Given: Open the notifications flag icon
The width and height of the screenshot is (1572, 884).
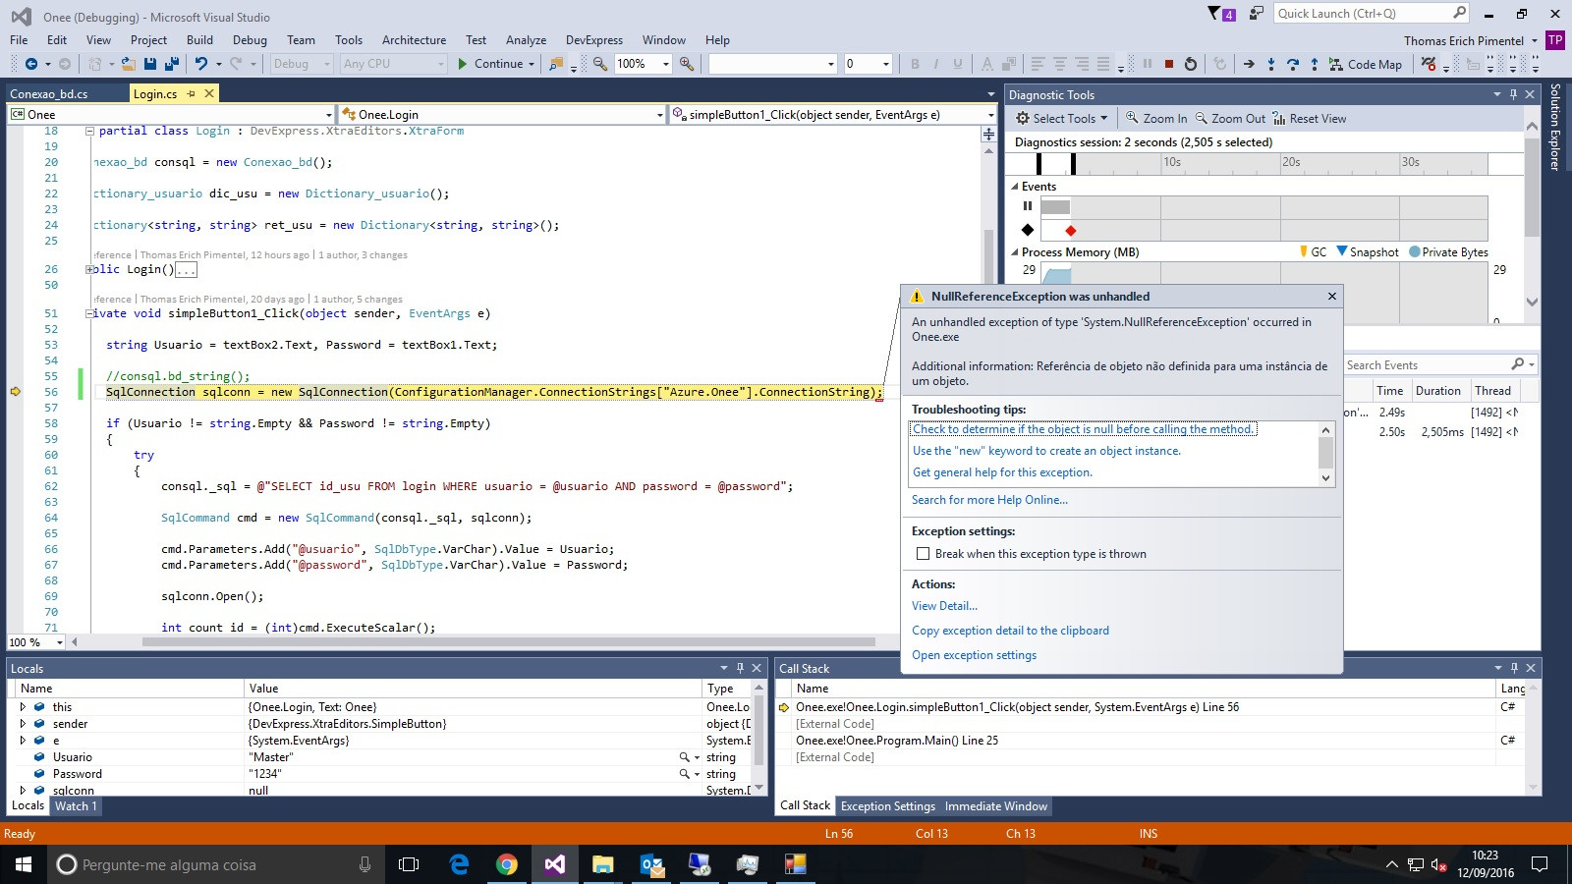Looking at the screenshot, I should coord(1214,13).
